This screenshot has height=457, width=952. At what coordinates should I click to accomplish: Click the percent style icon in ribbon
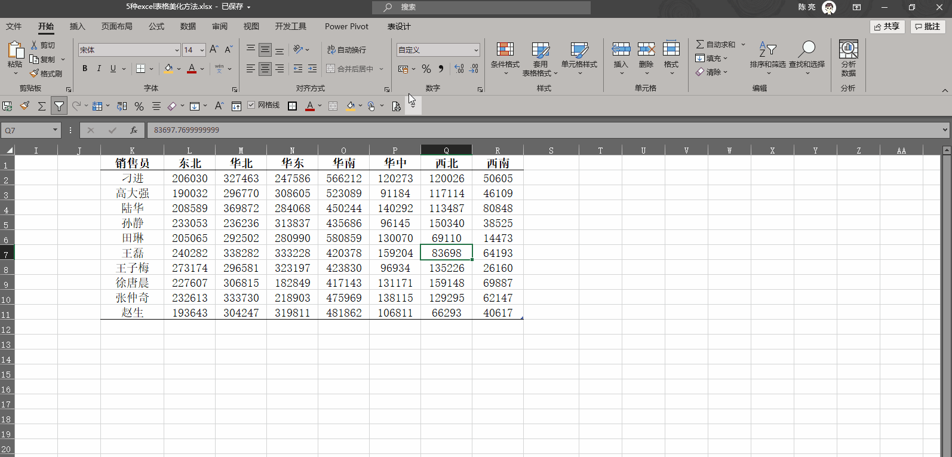coord(426,69)
